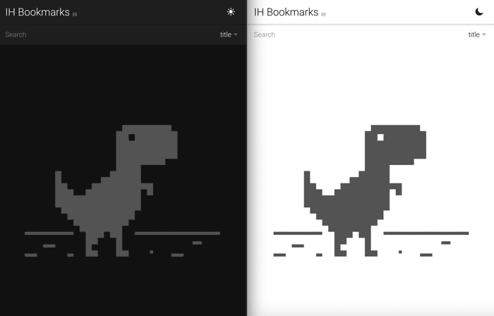Click IH Bookmarks heading in light panel

(x=286, y=12)
